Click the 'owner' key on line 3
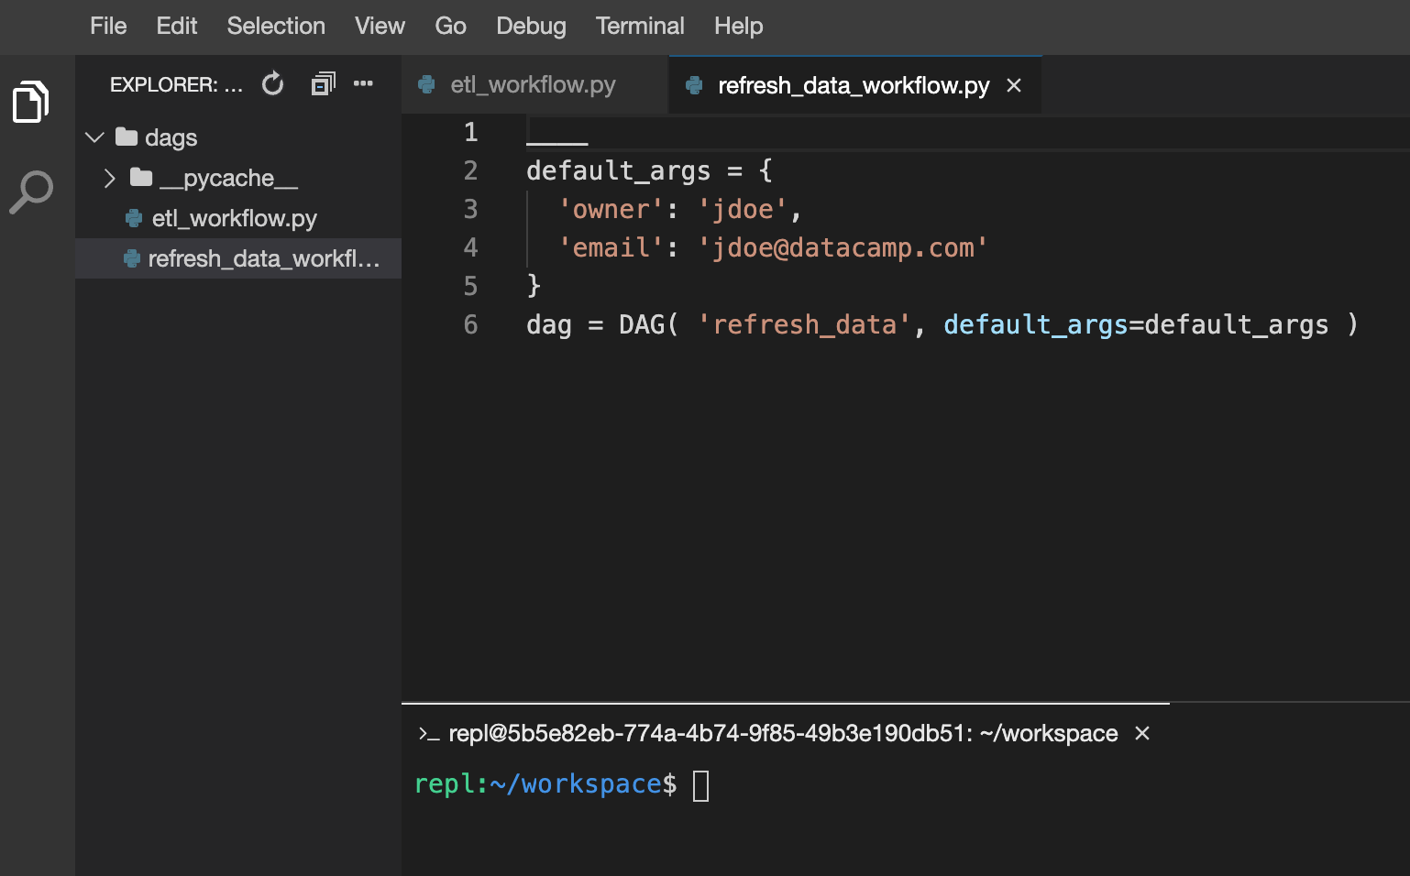Screen dimensions: 1410x876 pos(611,210)
